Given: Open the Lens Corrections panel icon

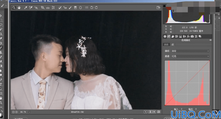Looking at the screenshot, I should pos(184,37).
